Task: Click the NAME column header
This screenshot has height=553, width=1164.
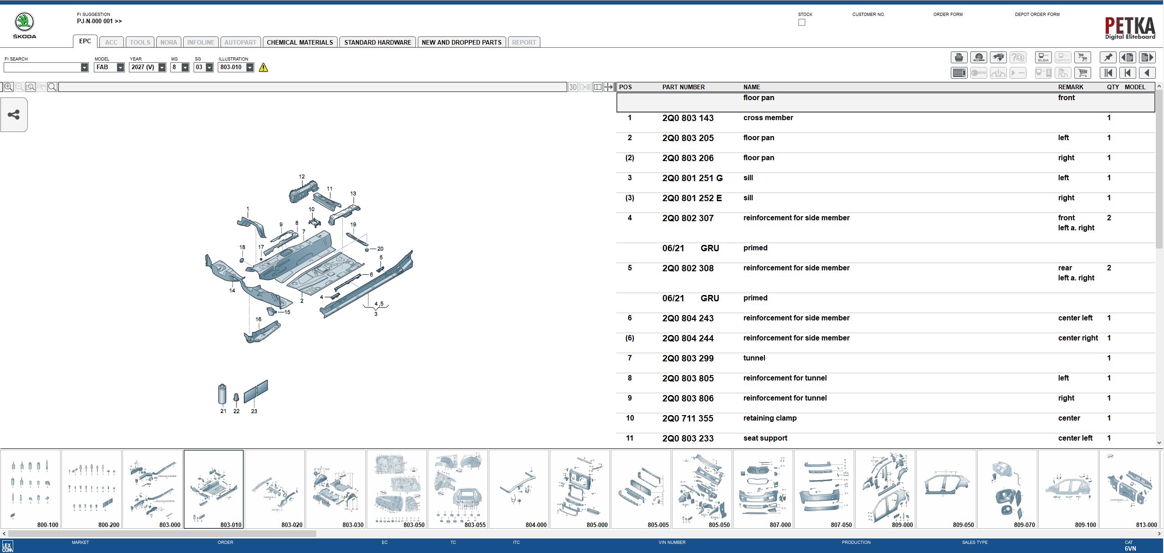Action: 752,87
